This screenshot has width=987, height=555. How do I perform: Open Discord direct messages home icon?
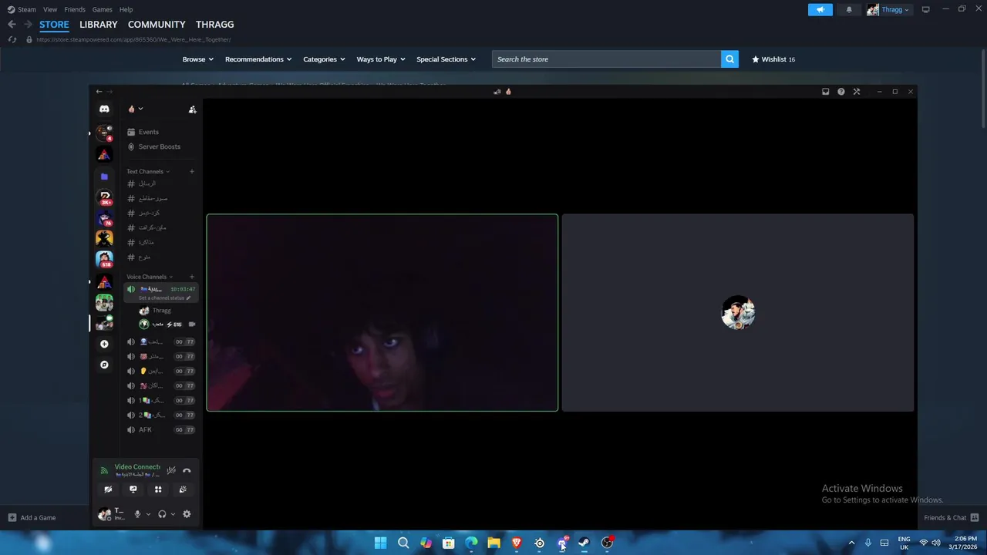click(104, 109)
